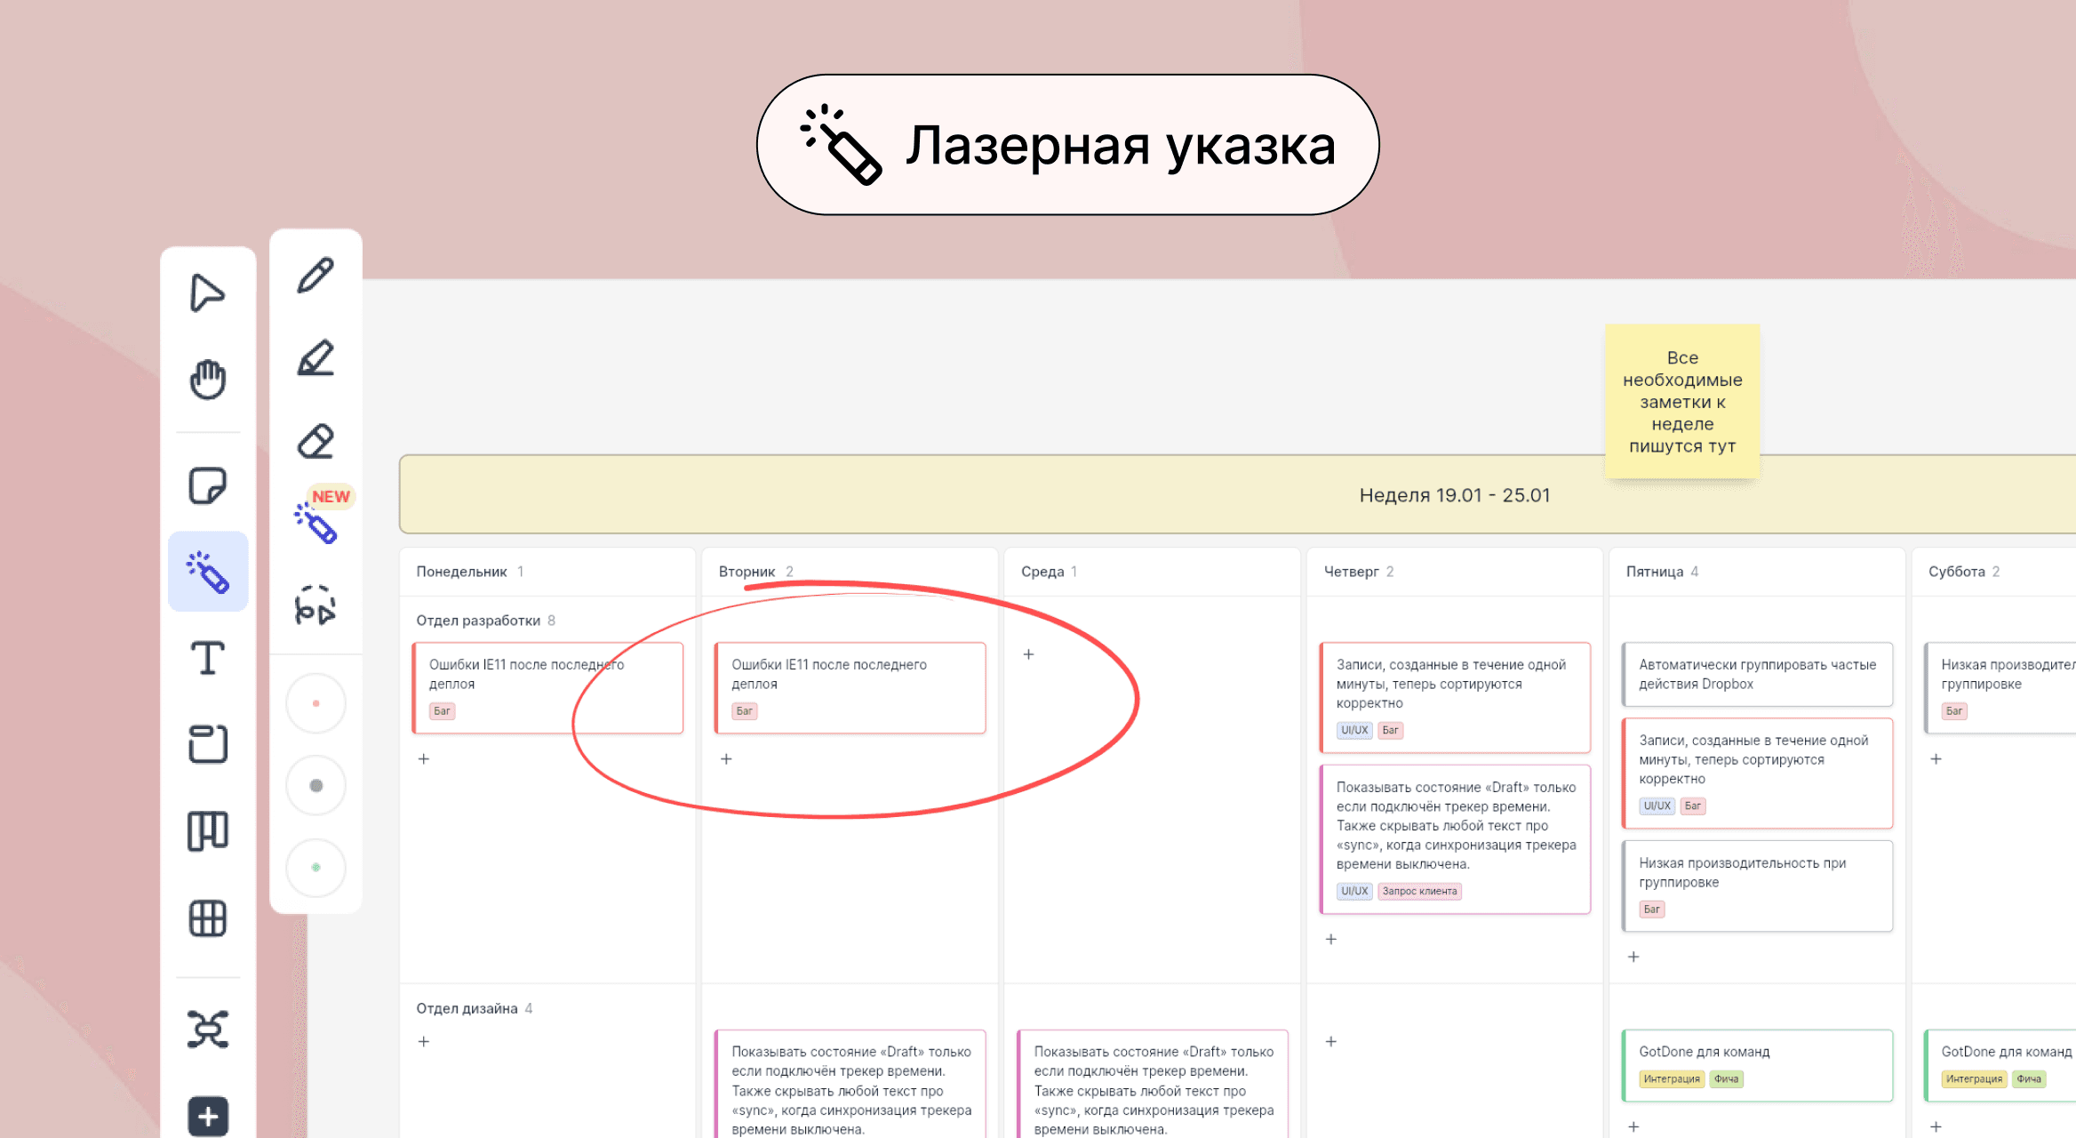The height and width of the screenshot is (1138, 2076).
Task: Select the red pen color dot
Action: 315,703
